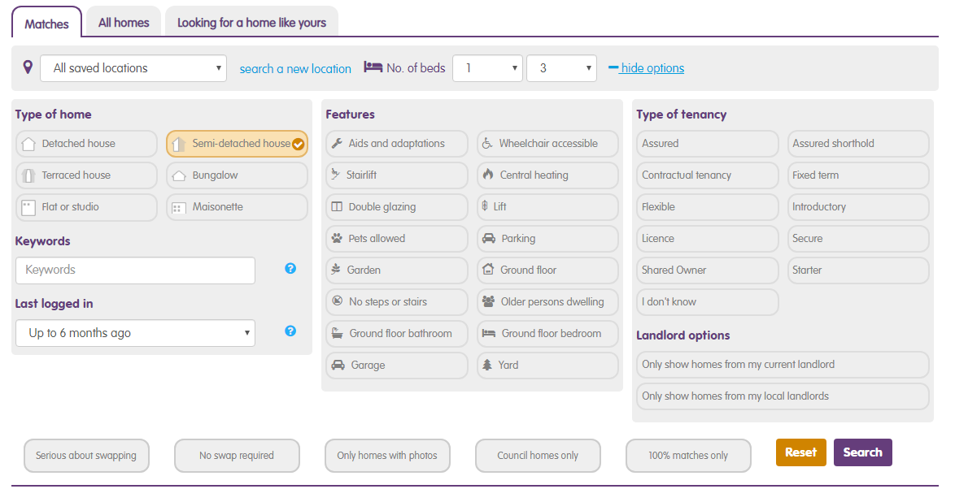Click the map pin location icon
Image resolution: width=955 pixels, height=489 pixels.
tap(28, 67)
